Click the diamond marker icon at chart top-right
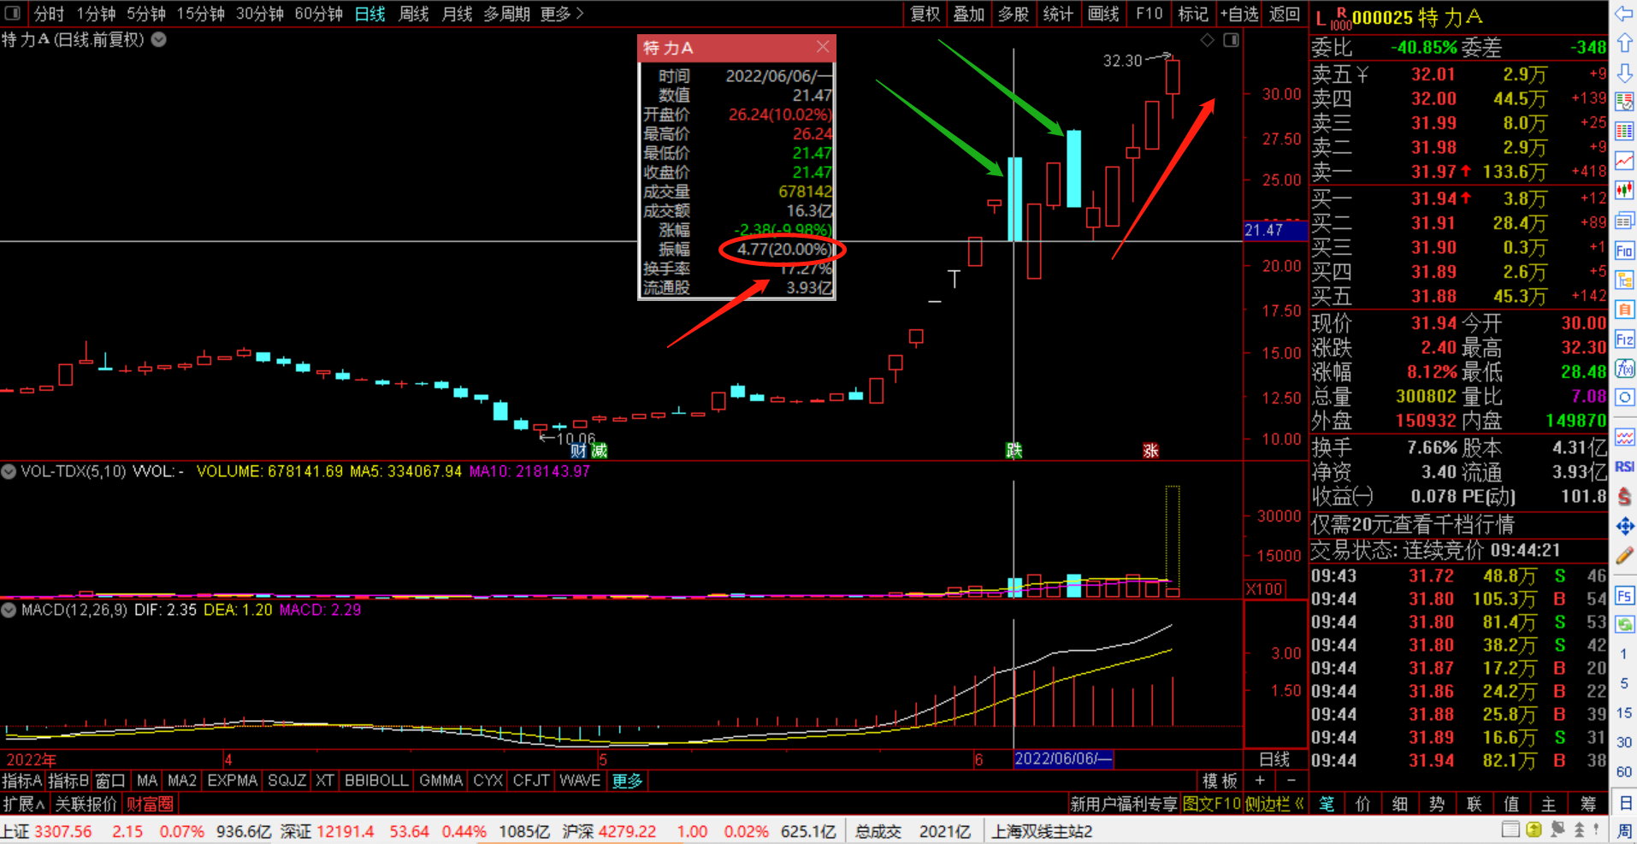This screenshot has height=844, width=1637. click(1207, 40)
